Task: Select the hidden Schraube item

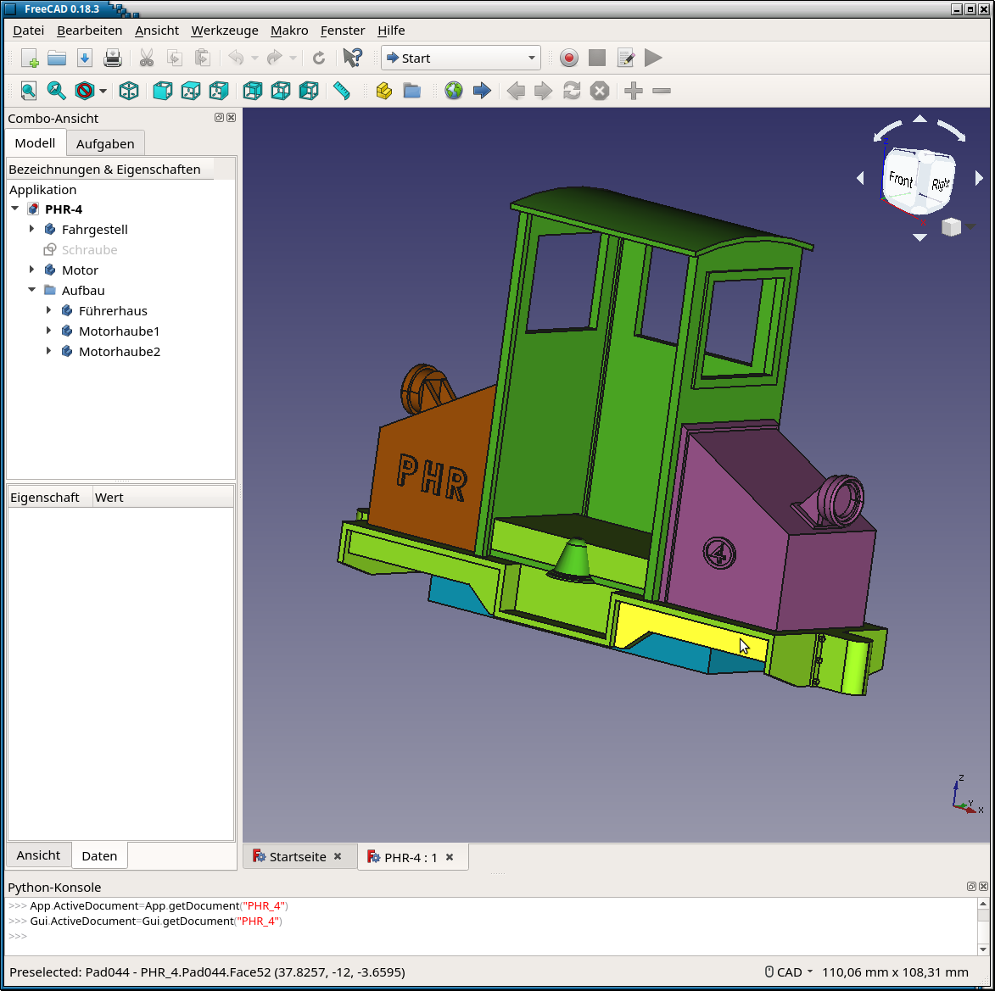Action: point(89,250)
